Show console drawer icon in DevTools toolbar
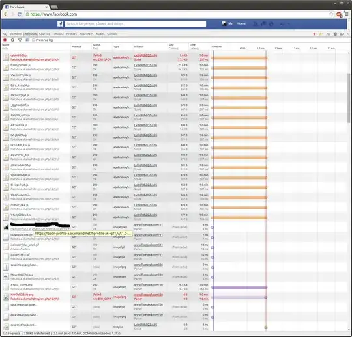This screenshot has height=337, width=352. [x=328, y=34]
